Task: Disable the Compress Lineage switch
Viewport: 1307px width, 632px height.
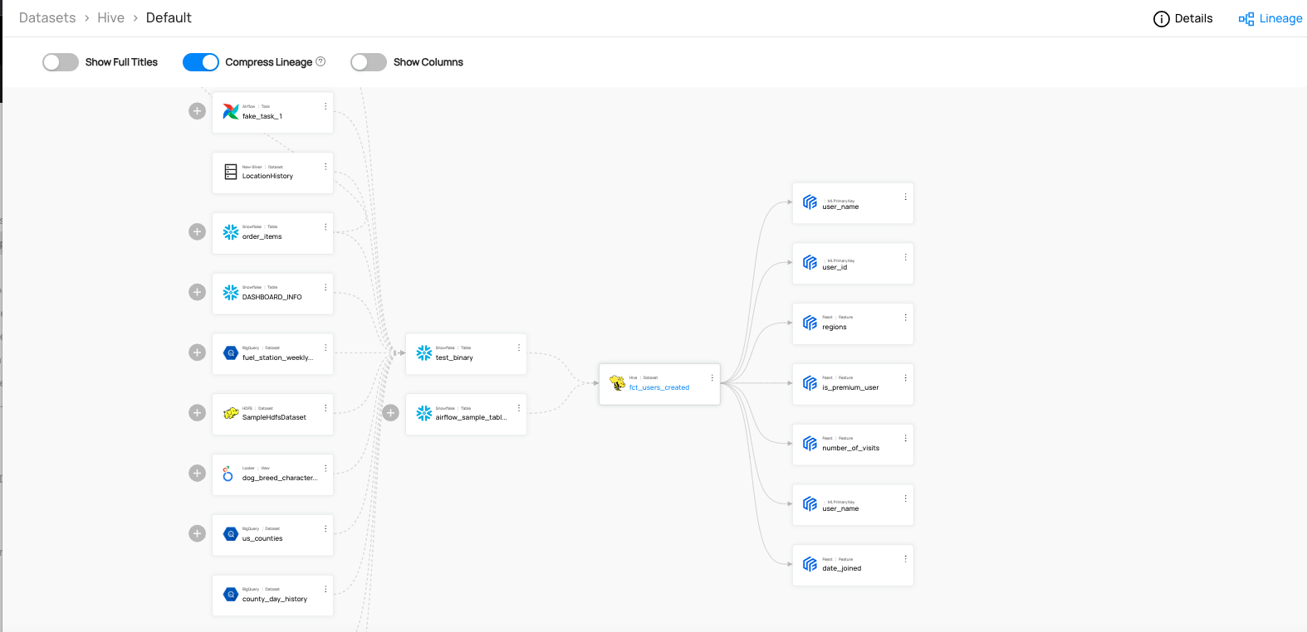Action: (x=201, y=62)
